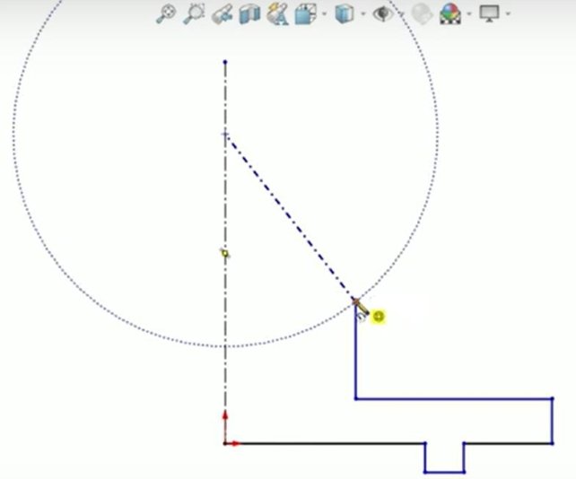
Task: Select the Zoom to Area tool
Action: [x=194, y=14]
